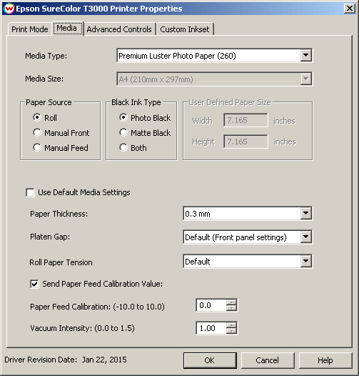Viewport: 359px width, 376px height.
Task: Enable Use Default Media Settings checkbox
Action: 30,192
